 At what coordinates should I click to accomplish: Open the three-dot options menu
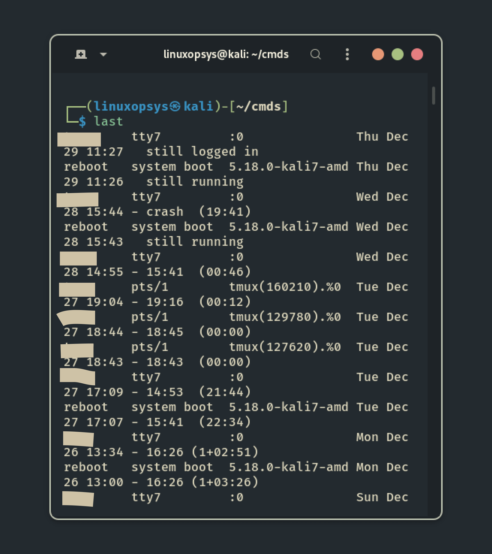(347, 54)
